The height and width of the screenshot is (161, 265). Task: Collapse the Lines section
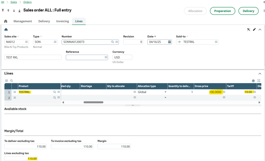click(x=260, y=74)
